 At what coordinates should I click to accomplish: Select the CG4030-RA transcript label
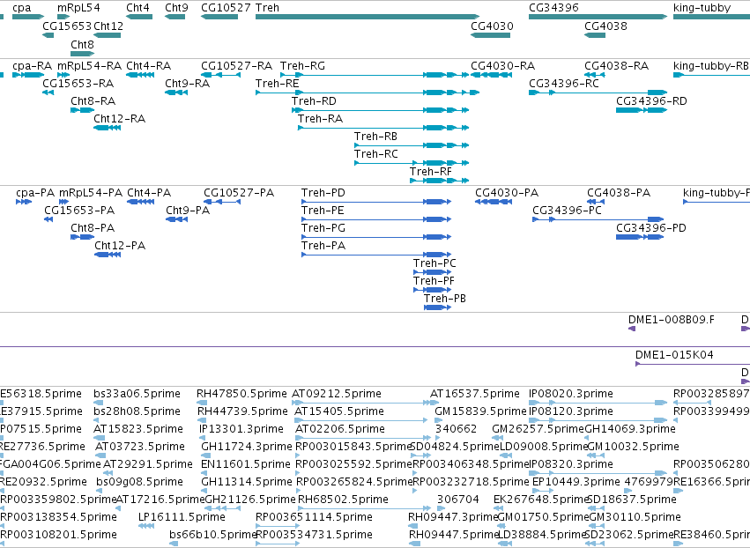click(x=502, y=65)
